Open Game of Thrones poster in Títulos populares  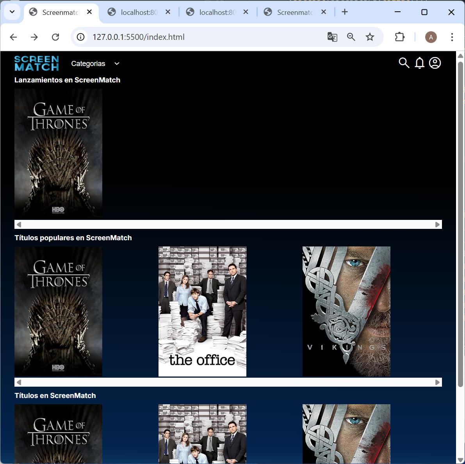(59, 312)
